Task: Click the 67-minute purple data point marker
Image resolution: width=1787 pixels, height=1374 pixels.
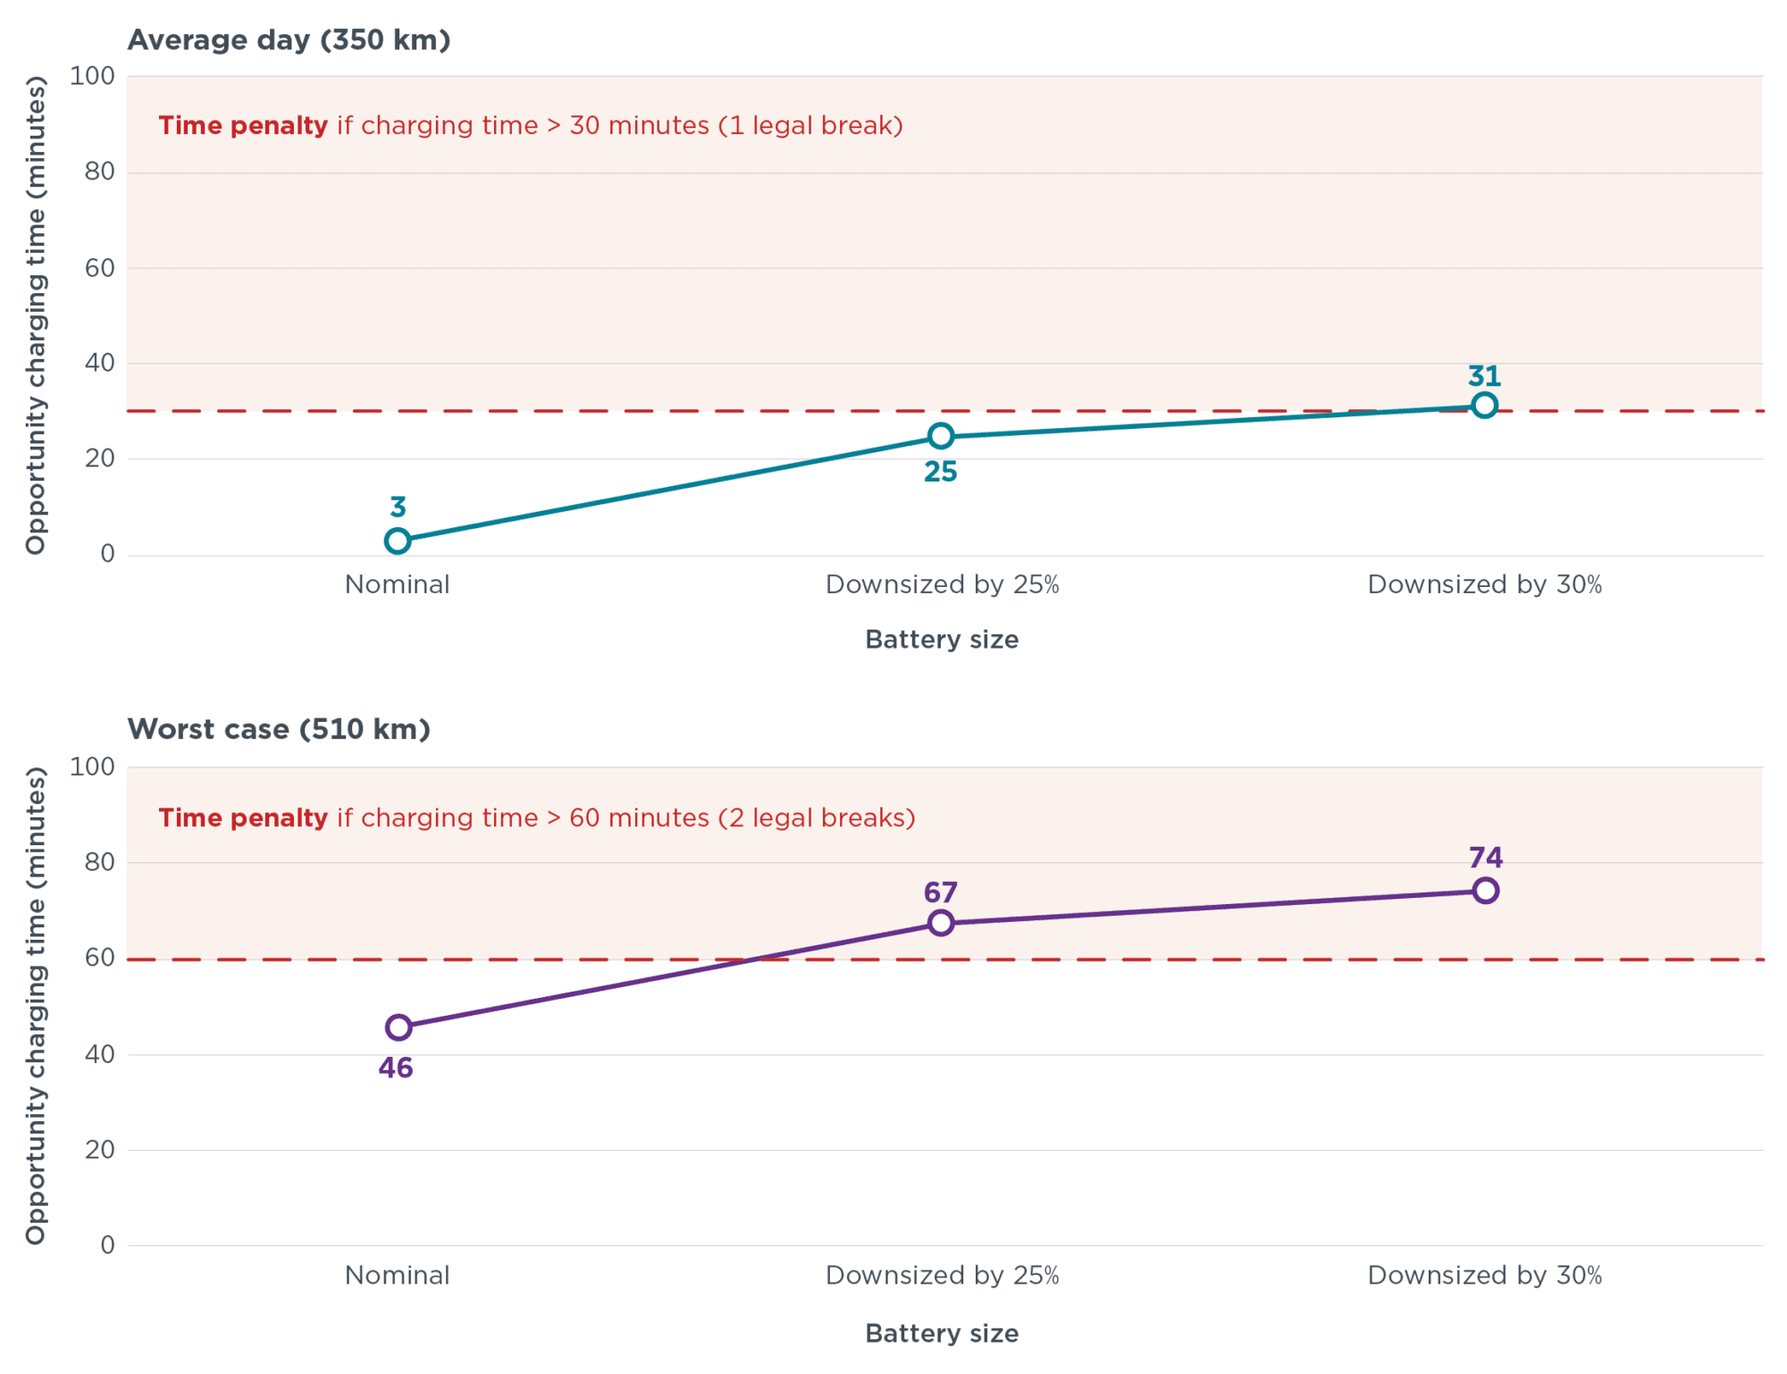Action: [941, 923]
